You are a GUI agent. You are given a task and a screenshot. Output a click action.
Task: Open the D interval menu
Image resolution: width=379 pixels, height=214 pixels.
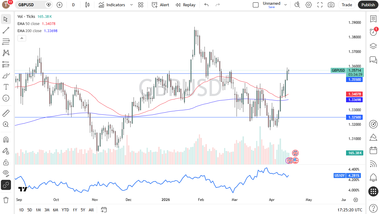[x=73, y=5]
